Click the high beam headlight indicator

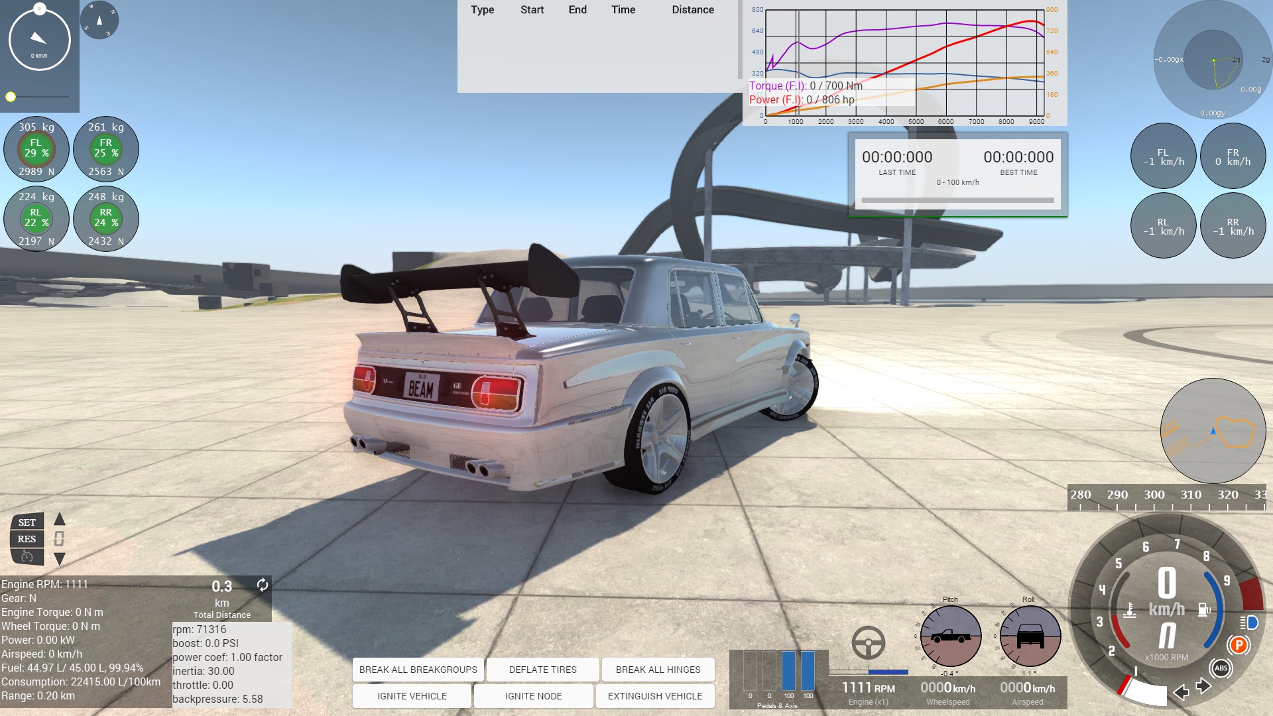[1249, 623]
